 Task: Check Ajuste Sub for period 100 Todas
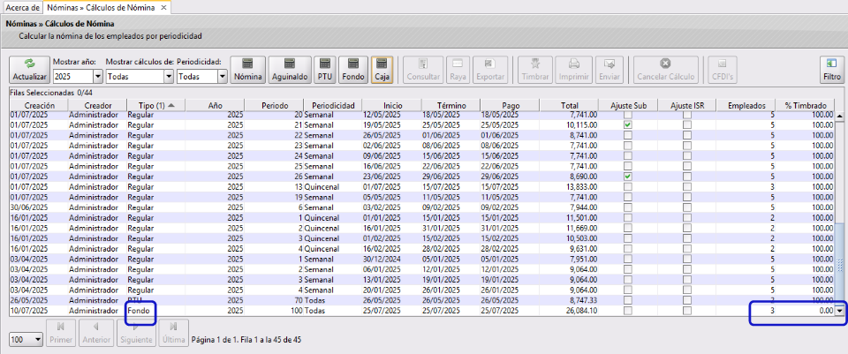(627, 311)
